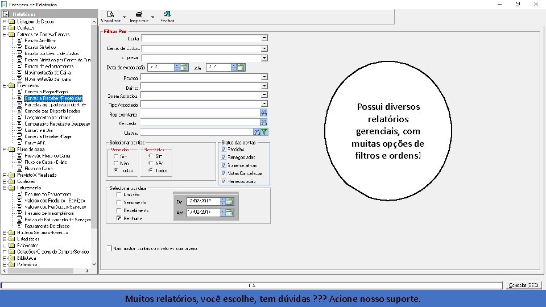Enable the Recebimento date checkbox
The width and height of the screenshot is (546, 307).
point(119,210)
